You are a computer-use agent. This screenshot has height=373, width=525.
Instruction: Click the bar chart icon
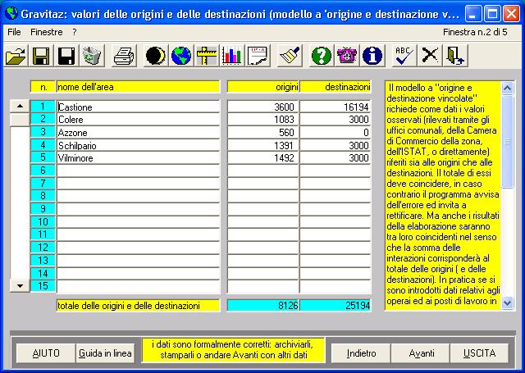tap(233, 56)
